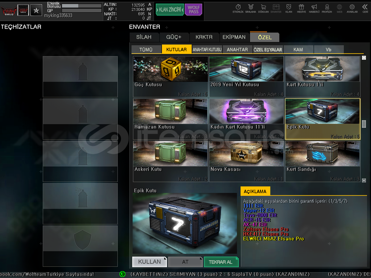Open the HEDİYE gift icon
The width and height of the screenshot is (371, 278).
301,9
